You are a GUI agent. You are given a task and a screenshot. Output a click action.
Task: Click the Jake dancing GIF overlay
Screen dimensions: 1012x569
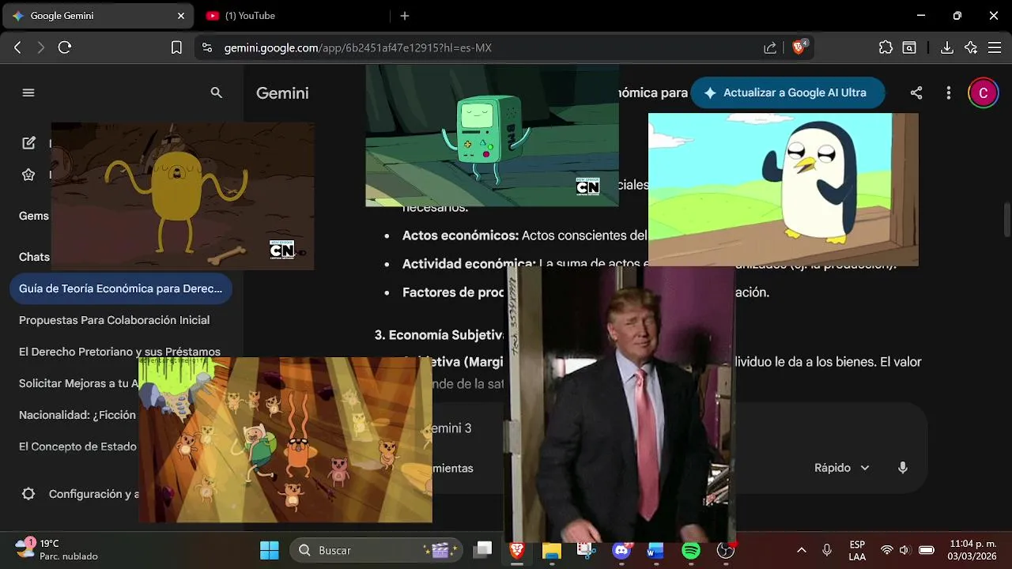pyautogui.click(x=183, y=196)
